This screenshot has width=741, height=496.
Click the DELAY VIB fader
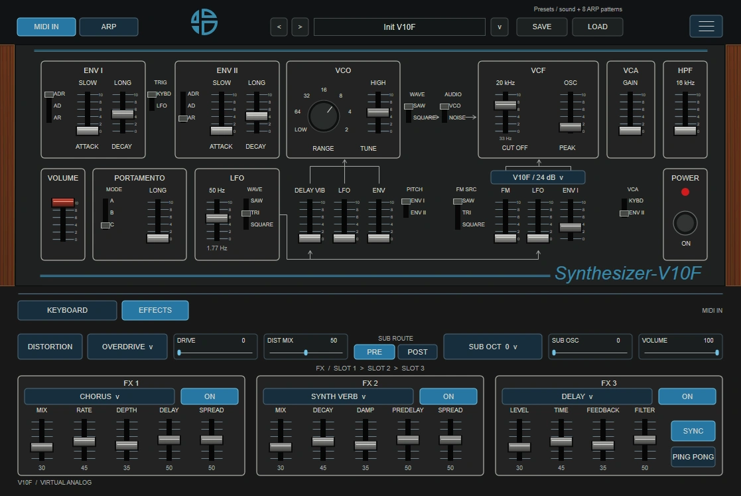pyautogui.click(x=310, y=238)
